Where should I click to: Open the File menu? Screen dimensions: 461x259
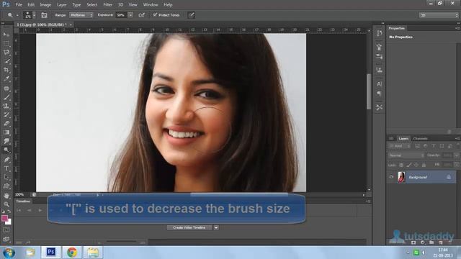[19, 5]
